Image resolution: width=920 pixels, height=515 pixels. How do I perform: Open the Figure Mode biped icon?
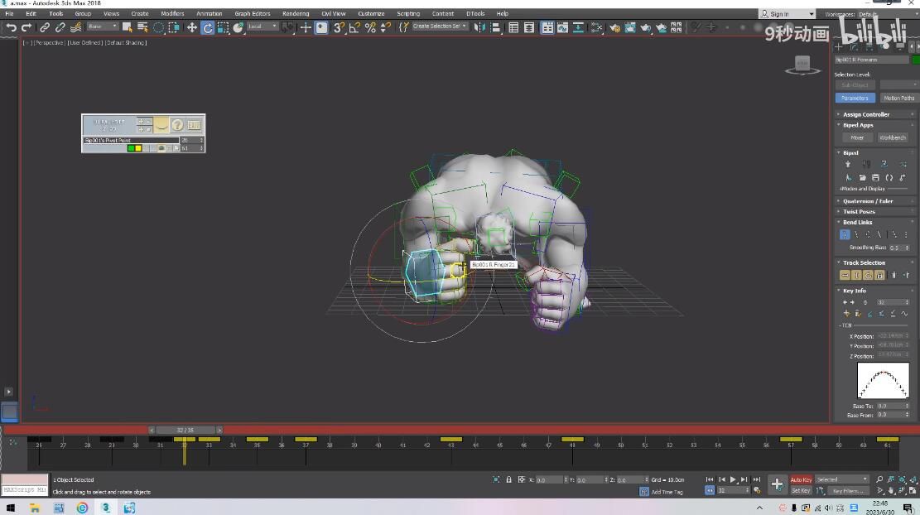848,164
